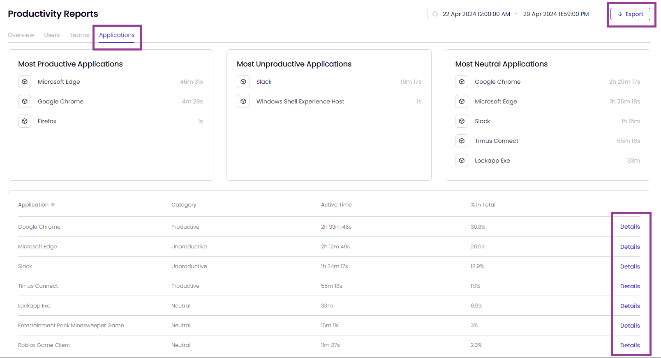The image size is (661, 358).
Task: Click the Slack icon under Most Neutral Applications
Action: tap(462, 121)
